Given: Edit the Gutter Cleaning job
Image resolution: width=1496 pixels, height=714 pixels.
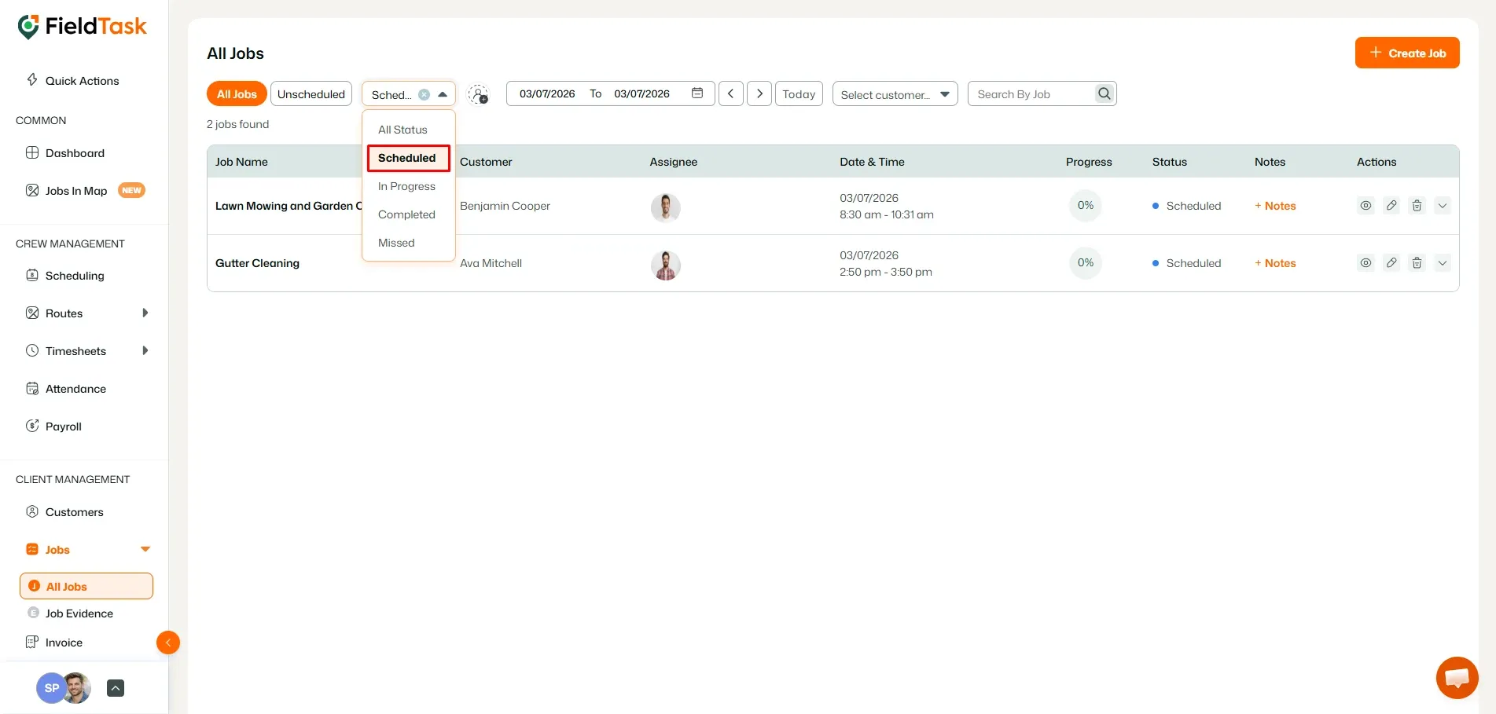Looking at the screenshot, I should [1391, 262].
